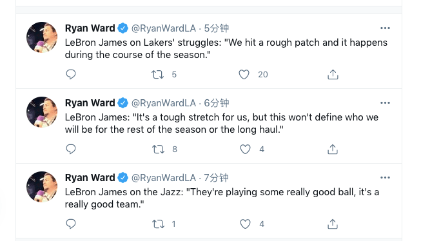Open Ryan Ward's profile from first tweet name
This screenshot has height=241, width=421.
(90, 28)
